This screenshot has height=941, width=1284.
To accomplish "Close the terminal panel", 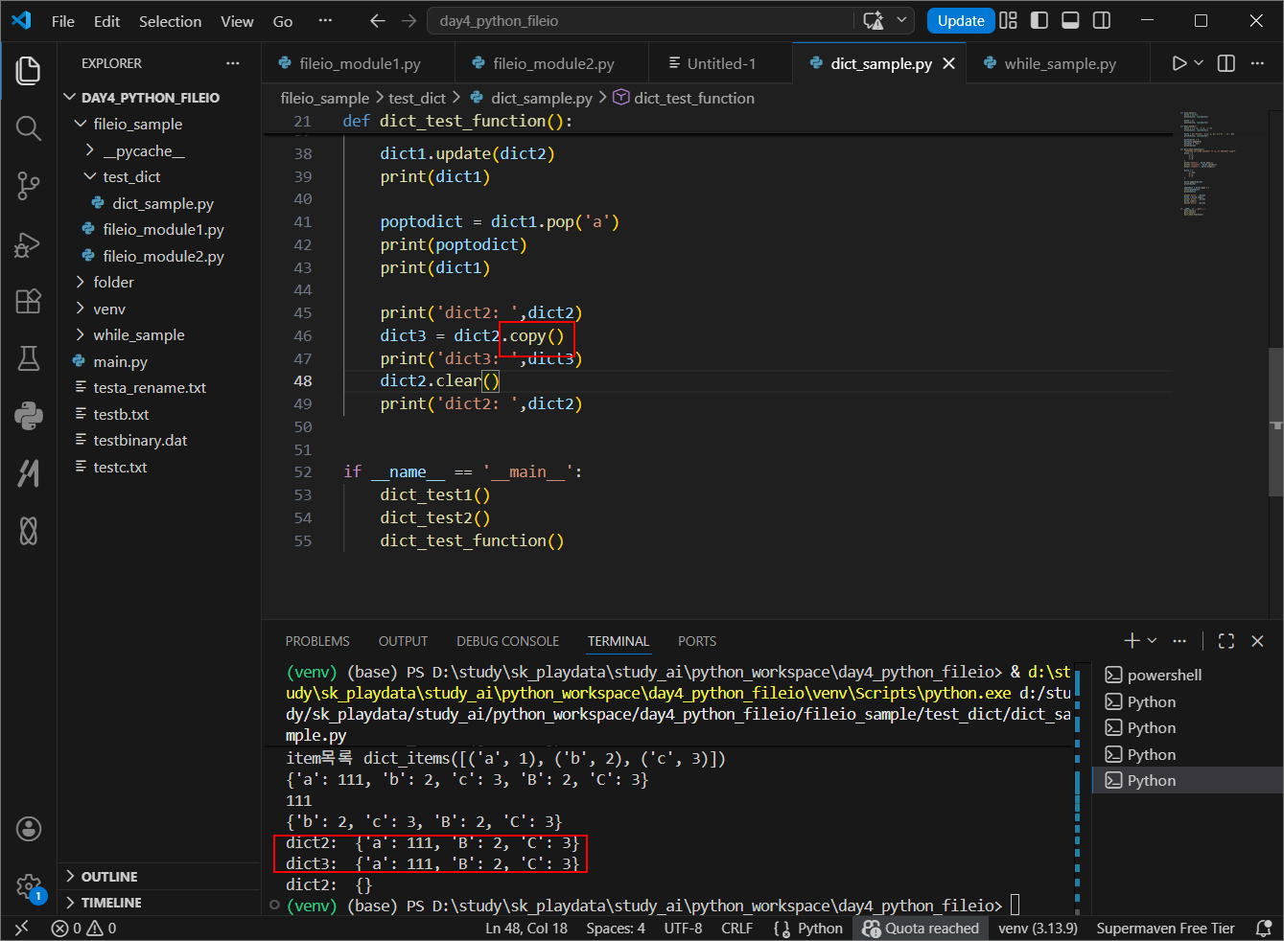I will click(1258, 641).
